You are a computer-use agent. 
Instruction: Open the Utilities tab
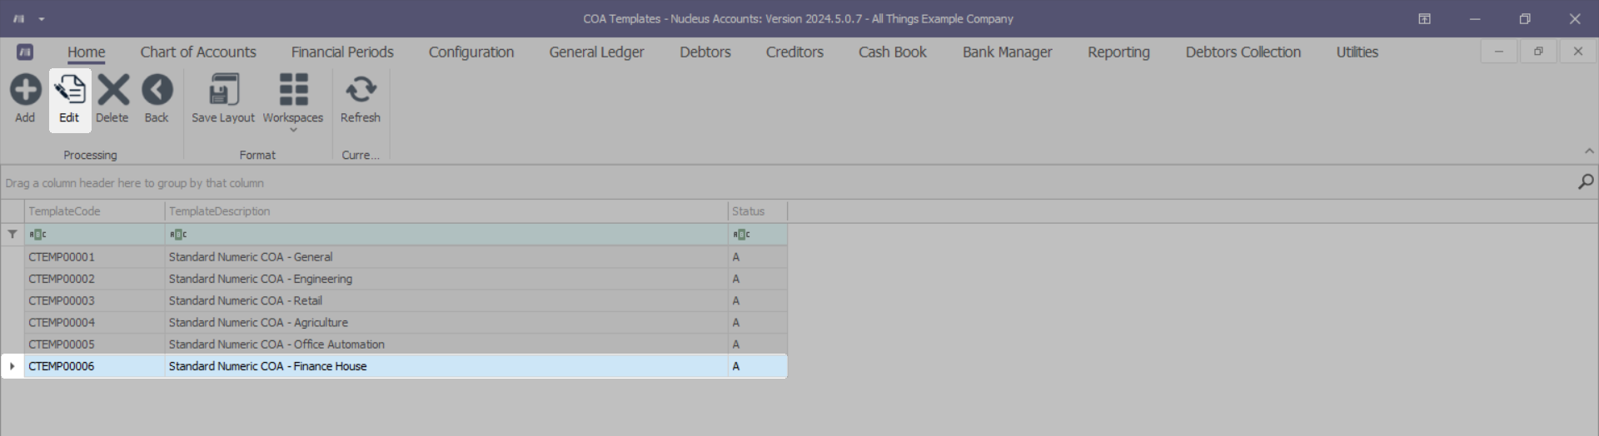coord(1357,52)
